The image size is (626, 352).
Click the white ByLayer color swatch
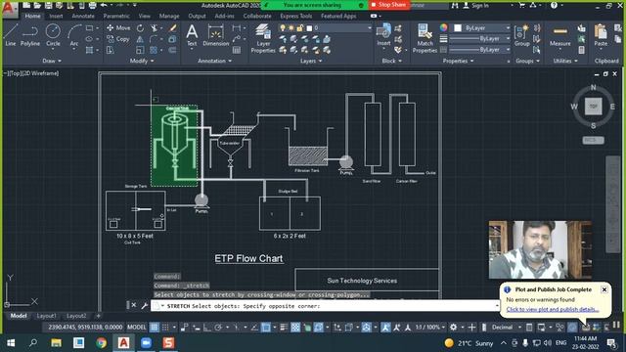(458, 28)
